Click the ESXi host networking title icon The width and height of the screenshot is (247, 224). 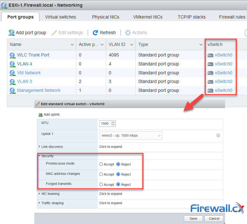pos(4,5)
